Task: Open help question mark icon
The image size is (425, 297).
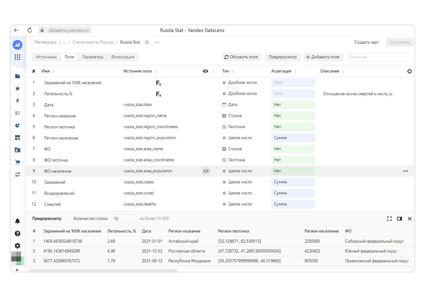Action: point(18,233)
